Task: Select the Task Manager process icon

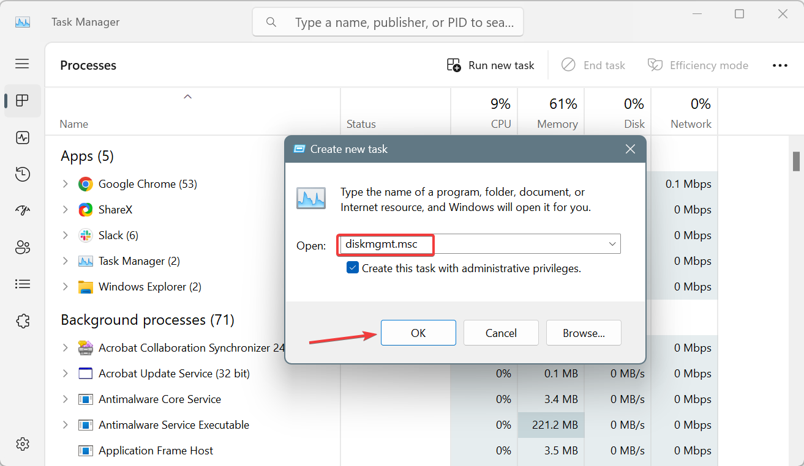Action: click(x=86, y=261)
